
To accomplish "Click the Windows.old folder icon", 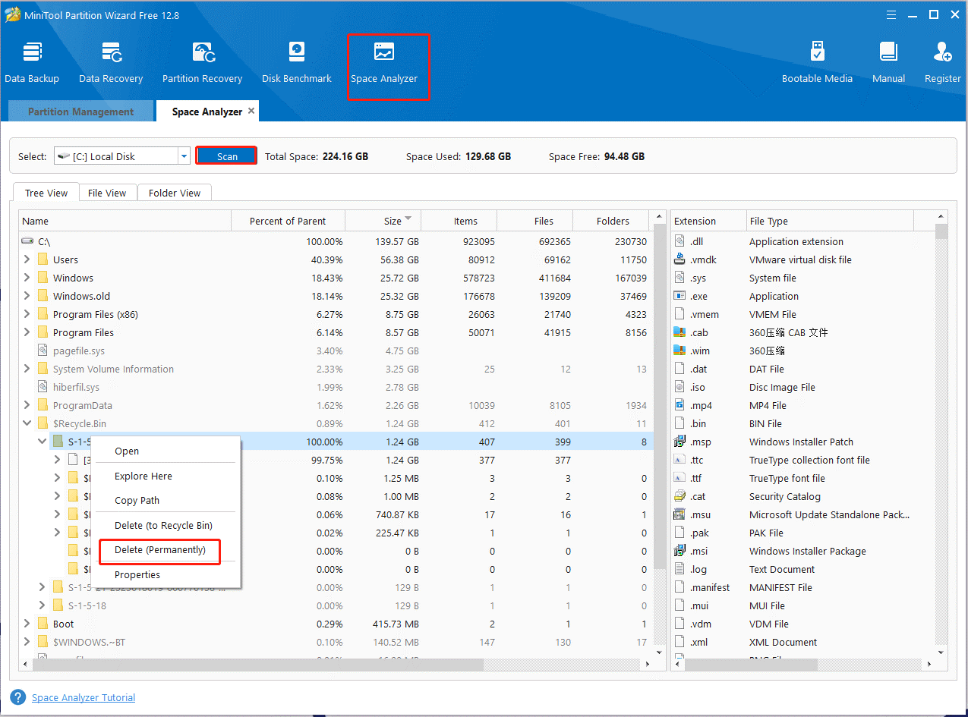I will (x=43, y=296).
